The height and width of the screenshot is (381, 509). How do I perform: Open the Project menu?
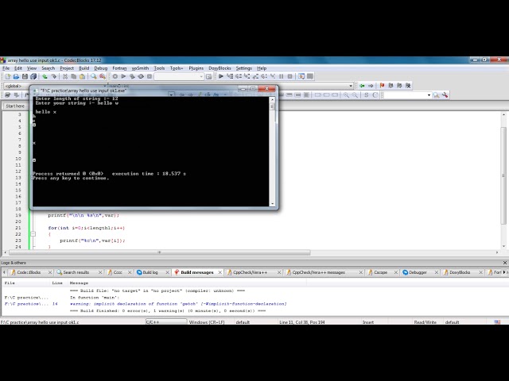pos(67,68)
